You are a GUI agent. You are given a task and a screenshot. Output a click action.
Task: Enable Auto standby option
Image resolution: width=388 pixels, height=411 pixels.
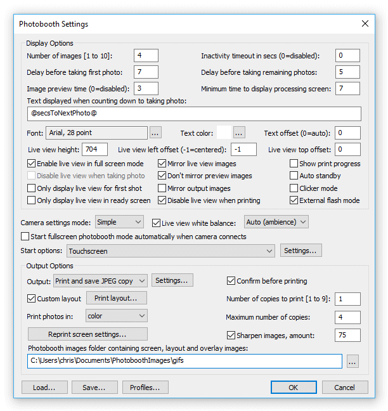(294, 176)
